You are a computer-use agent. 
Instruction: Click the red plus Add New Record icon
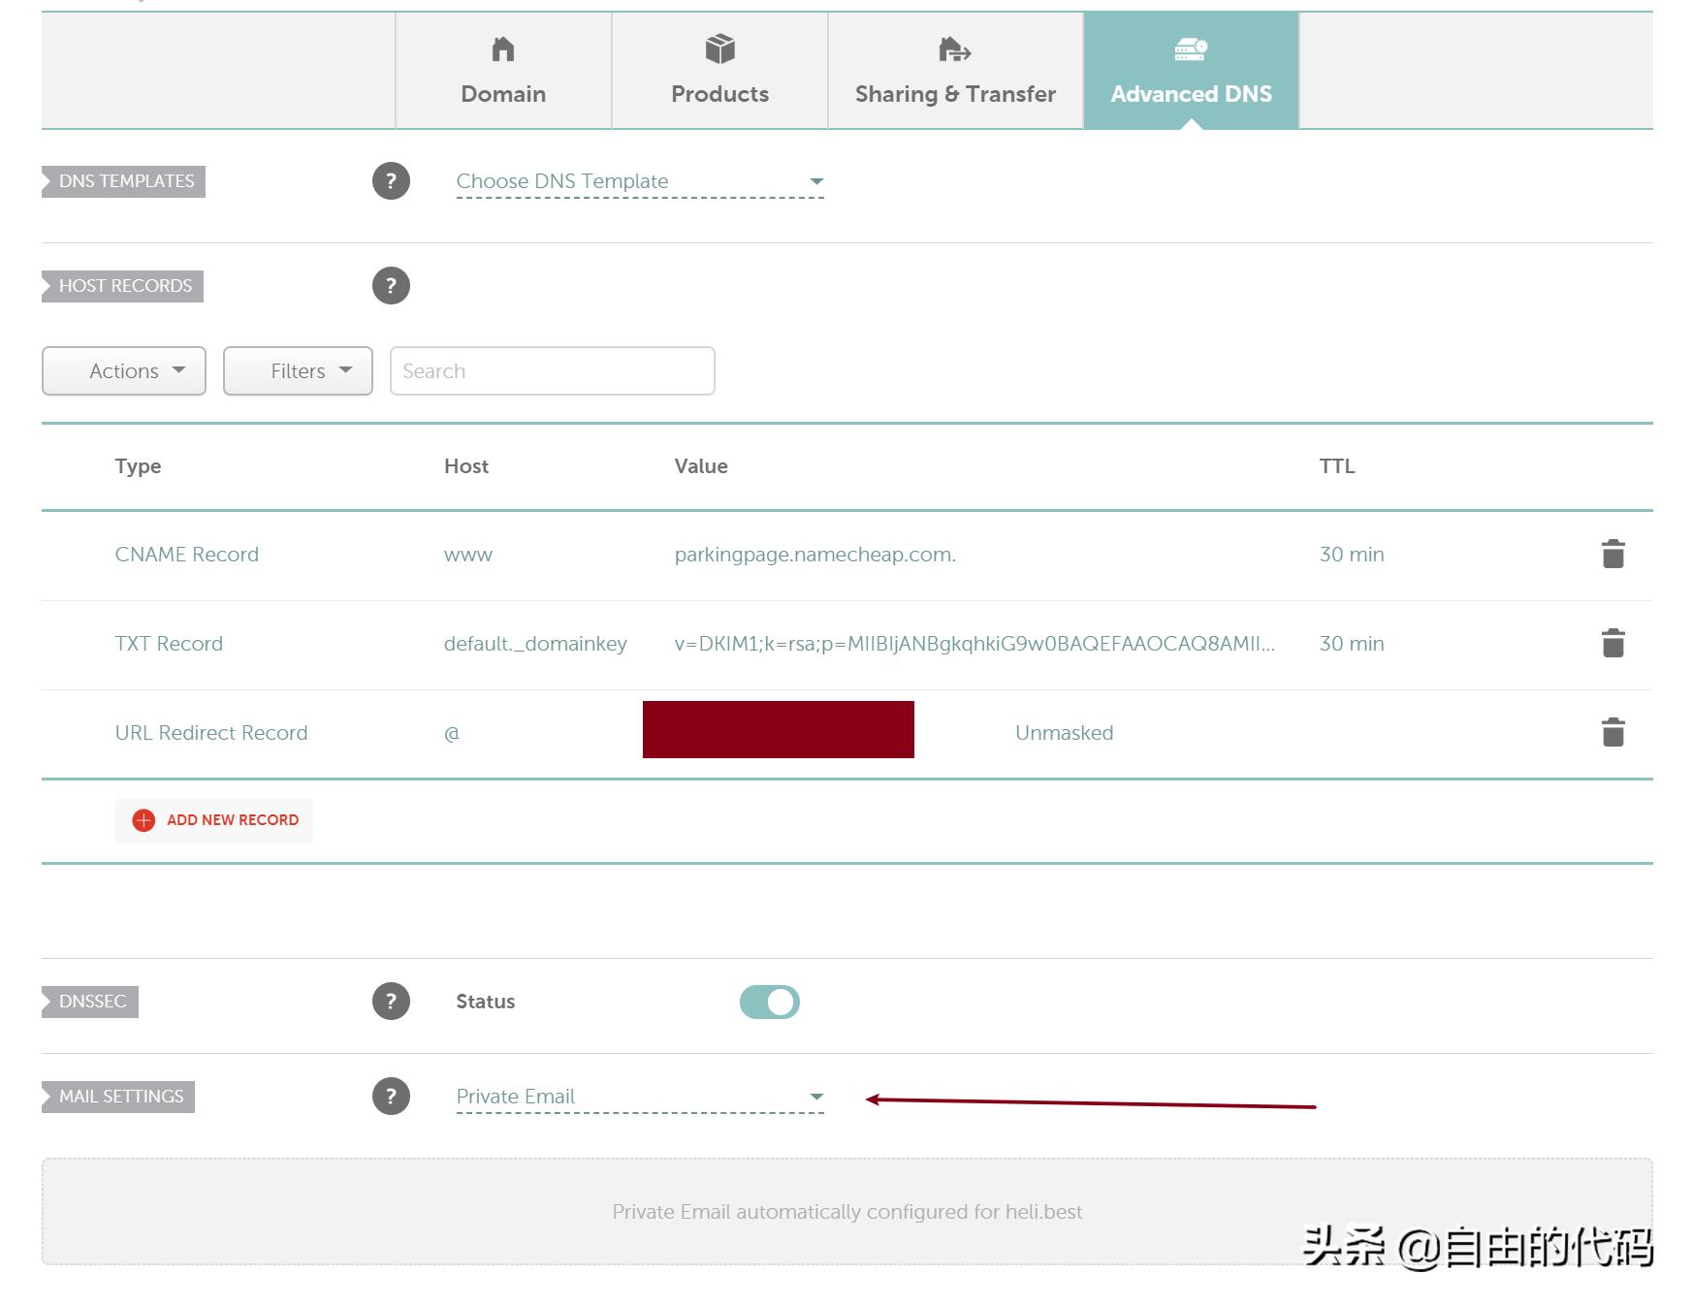click(x=144, y=820)
